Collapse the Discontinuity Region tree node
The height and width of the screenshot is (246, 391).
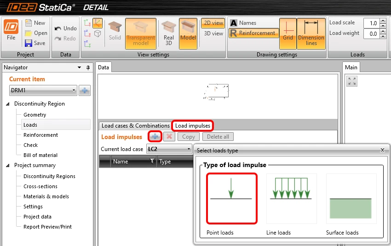pos(8,104)
